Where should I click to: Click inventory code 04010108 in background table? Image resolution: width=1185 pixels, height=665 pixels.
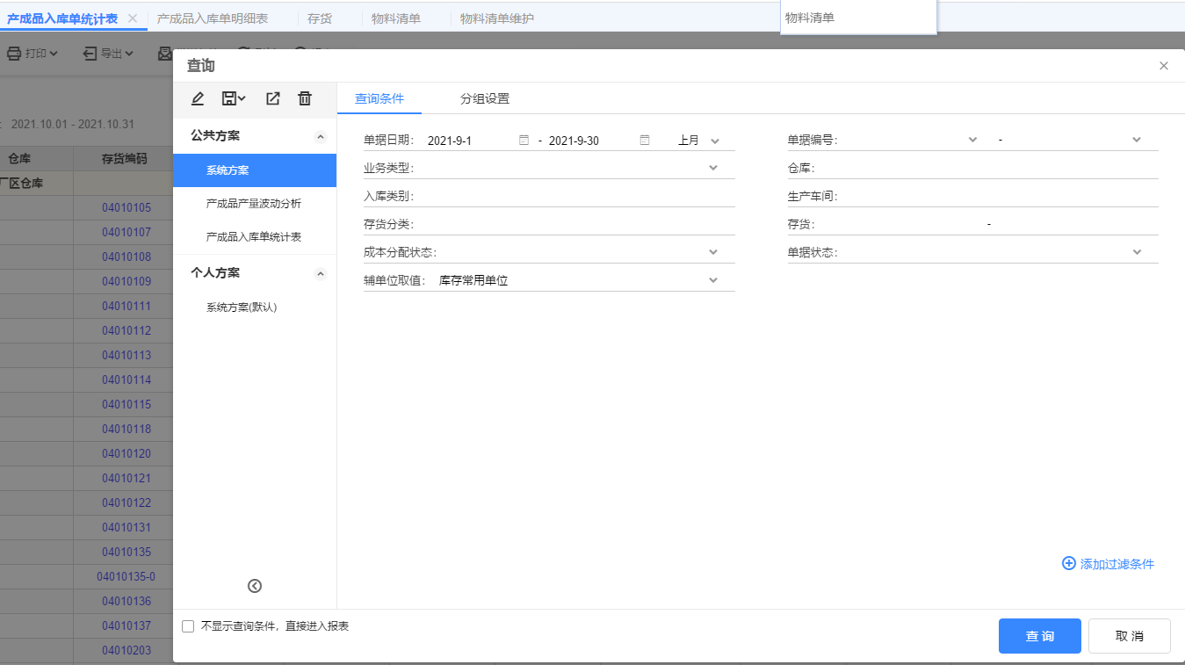126,257
